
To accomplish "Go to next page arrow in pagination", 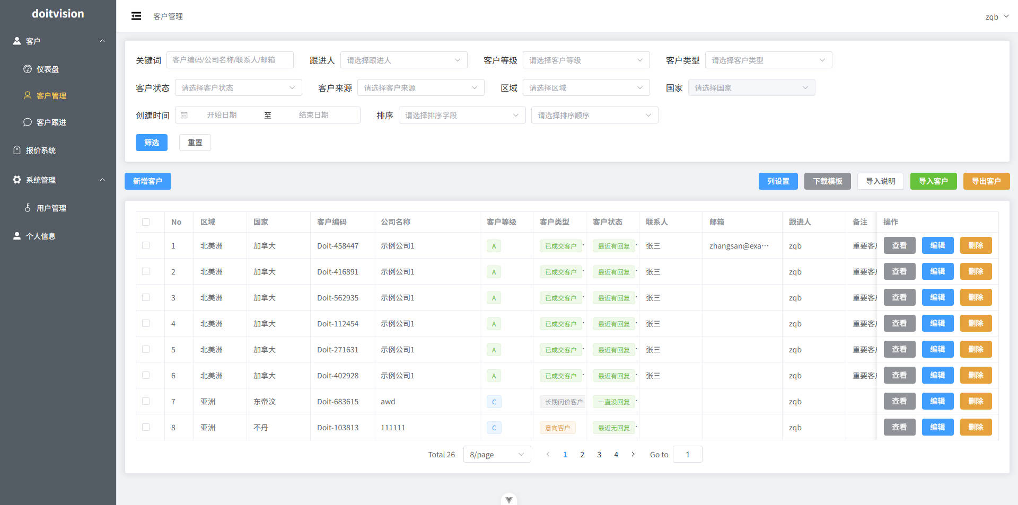I will (633, 454).
